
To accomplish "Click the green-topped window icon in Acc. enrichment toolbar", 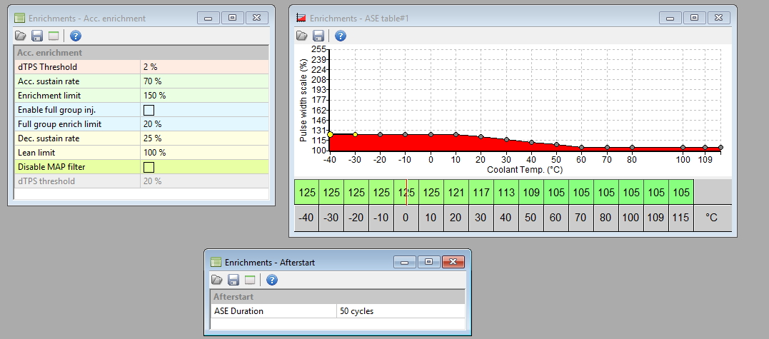I will point(53,36).
